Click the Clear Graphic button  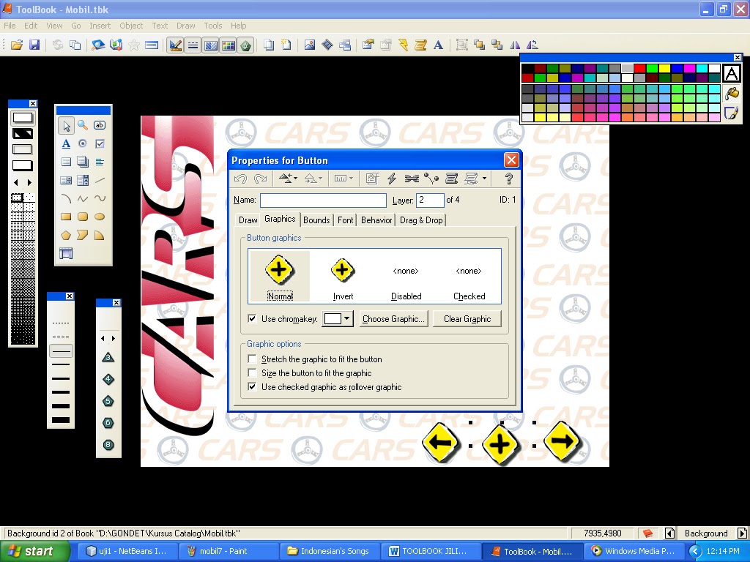coord(467,319)
